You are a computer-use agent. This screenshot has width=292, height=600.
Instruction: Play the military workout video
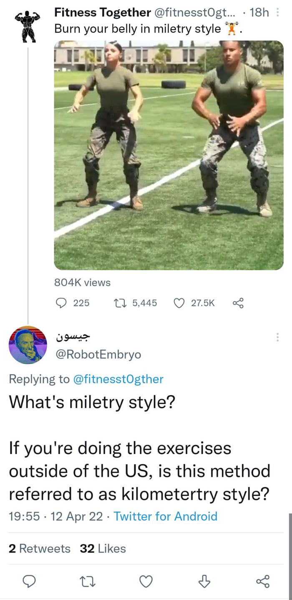tap(169, 155)
